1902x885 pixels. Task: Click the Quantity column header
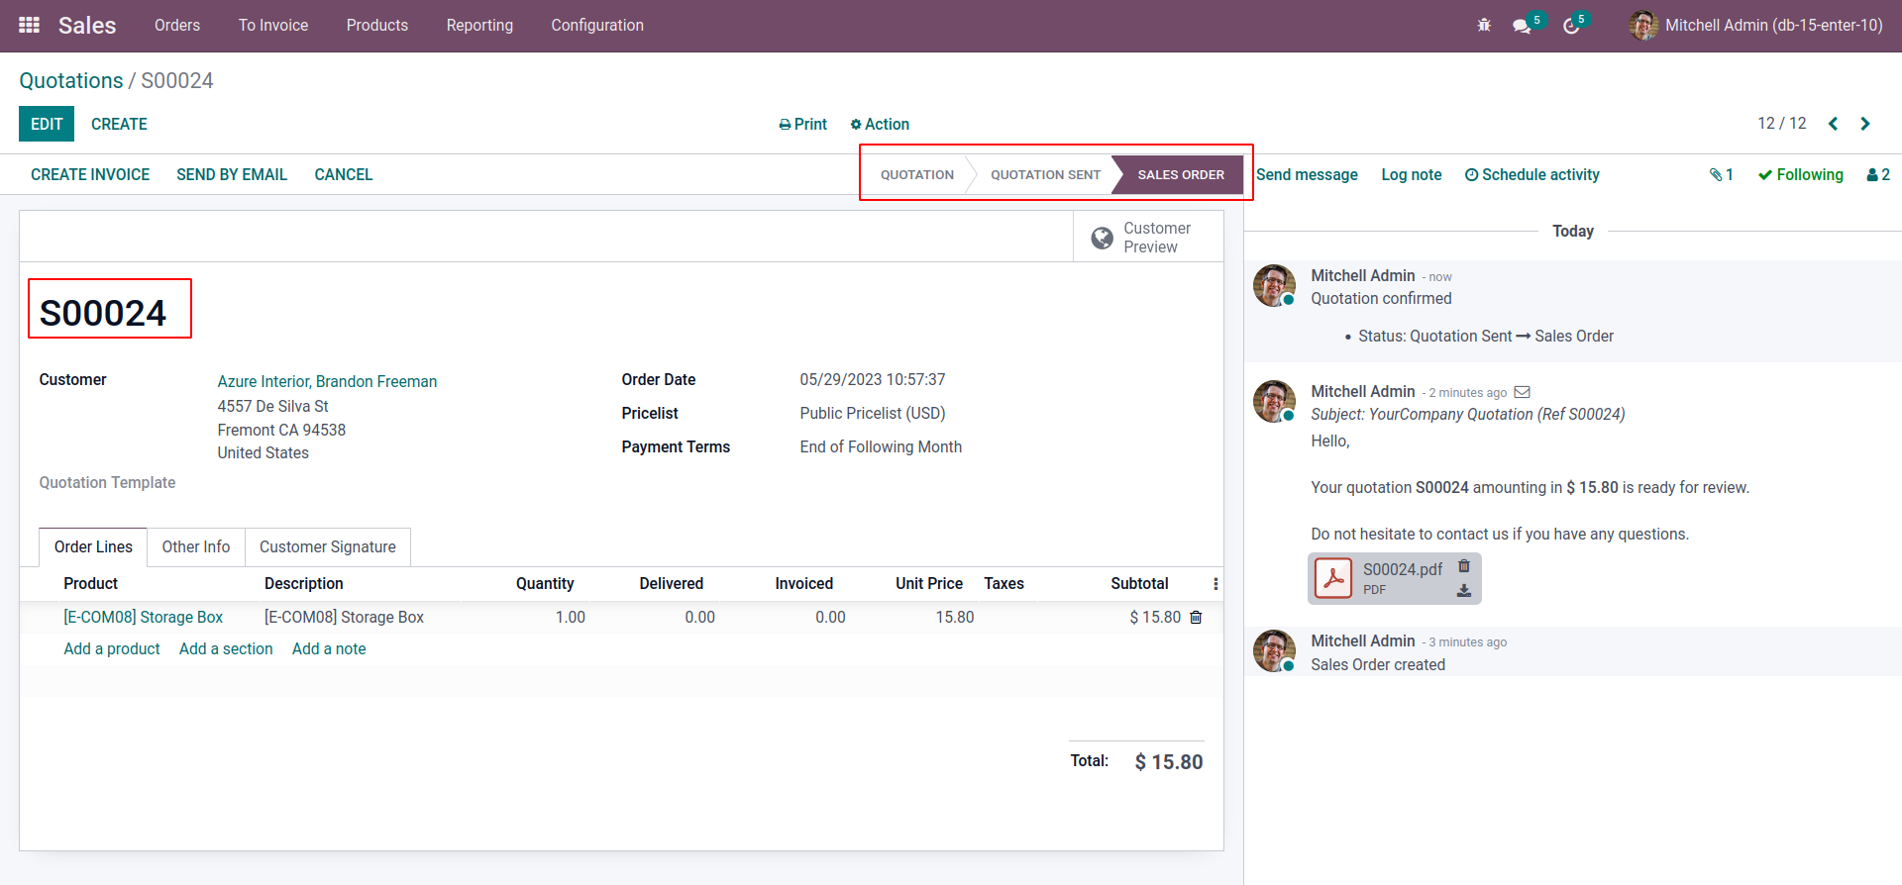click(x=545, y=584)
